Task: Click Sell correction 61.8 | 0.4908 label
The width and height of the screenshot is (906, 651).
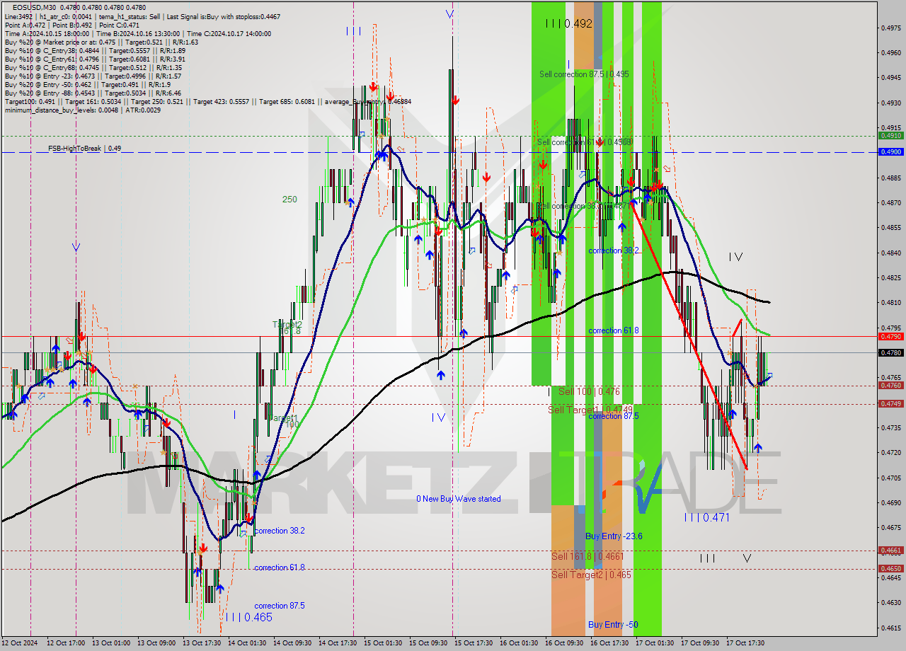Action: click(x=584, y=142)
